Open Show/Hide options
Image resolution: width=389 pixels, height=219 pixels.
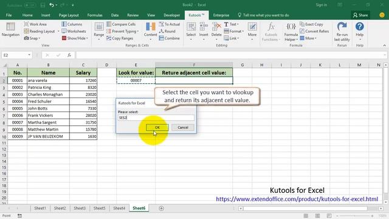(75, 38)
